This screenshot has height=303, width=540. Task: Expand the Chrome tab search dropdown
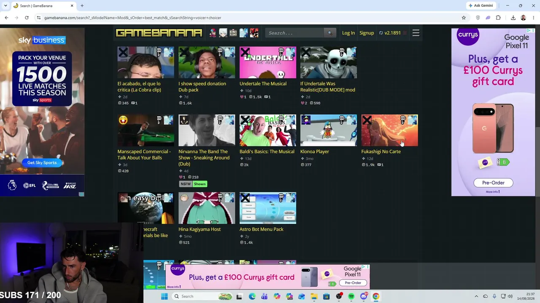6,5
